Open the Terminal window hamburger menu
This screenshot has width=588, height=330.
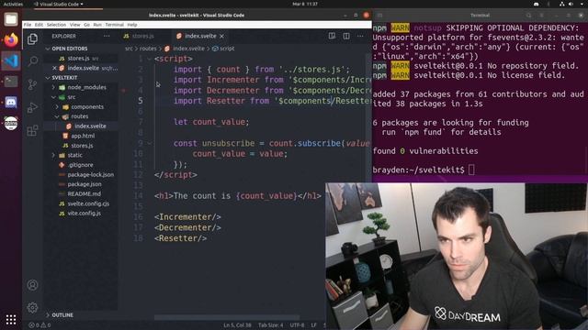[542, 16]
